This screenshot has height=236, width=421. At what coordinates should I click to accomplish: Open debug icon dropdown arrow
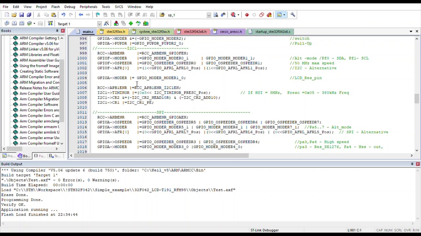click(x=238, y=15)
